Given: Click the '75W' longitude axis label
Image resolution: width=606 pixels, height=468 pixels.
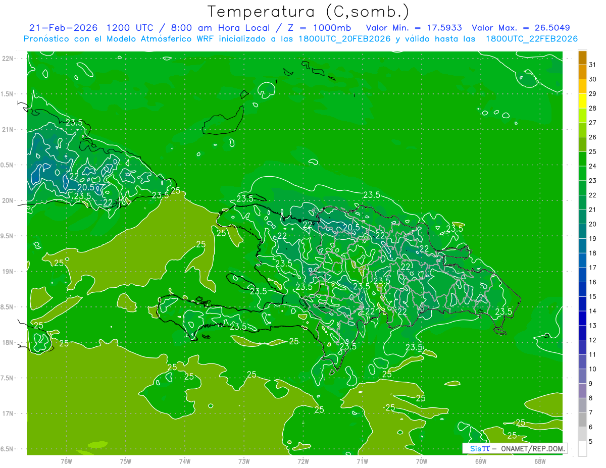Looking at the screenshot, I should (x=126, y=461).
